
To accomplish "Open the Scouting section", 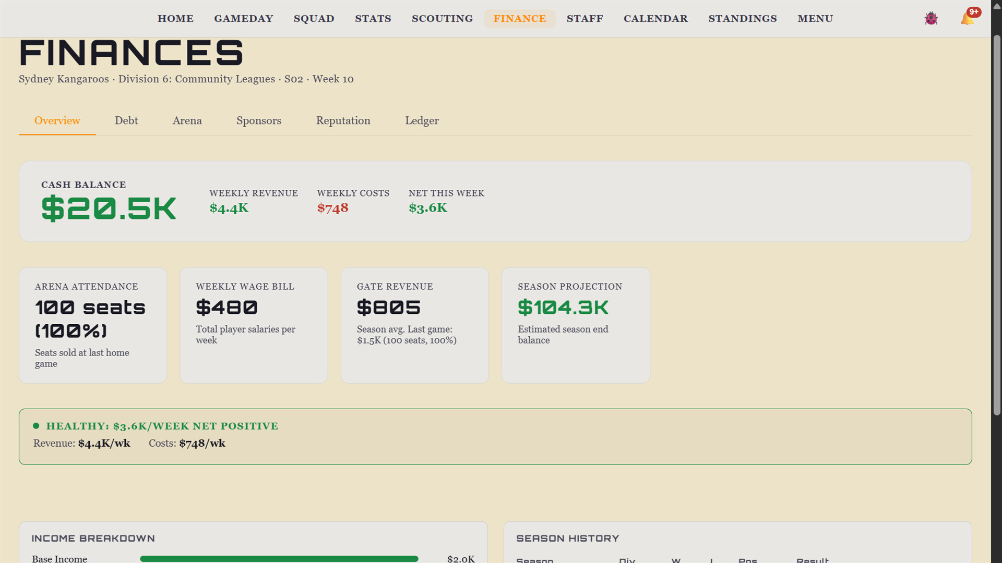I will pos(442,19).
